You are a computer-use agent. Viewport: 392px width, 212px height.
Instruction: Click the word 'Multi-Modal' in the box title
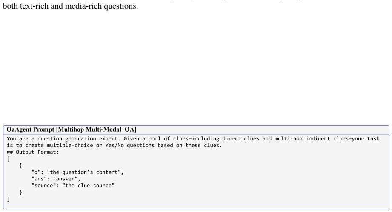[103, 129]
